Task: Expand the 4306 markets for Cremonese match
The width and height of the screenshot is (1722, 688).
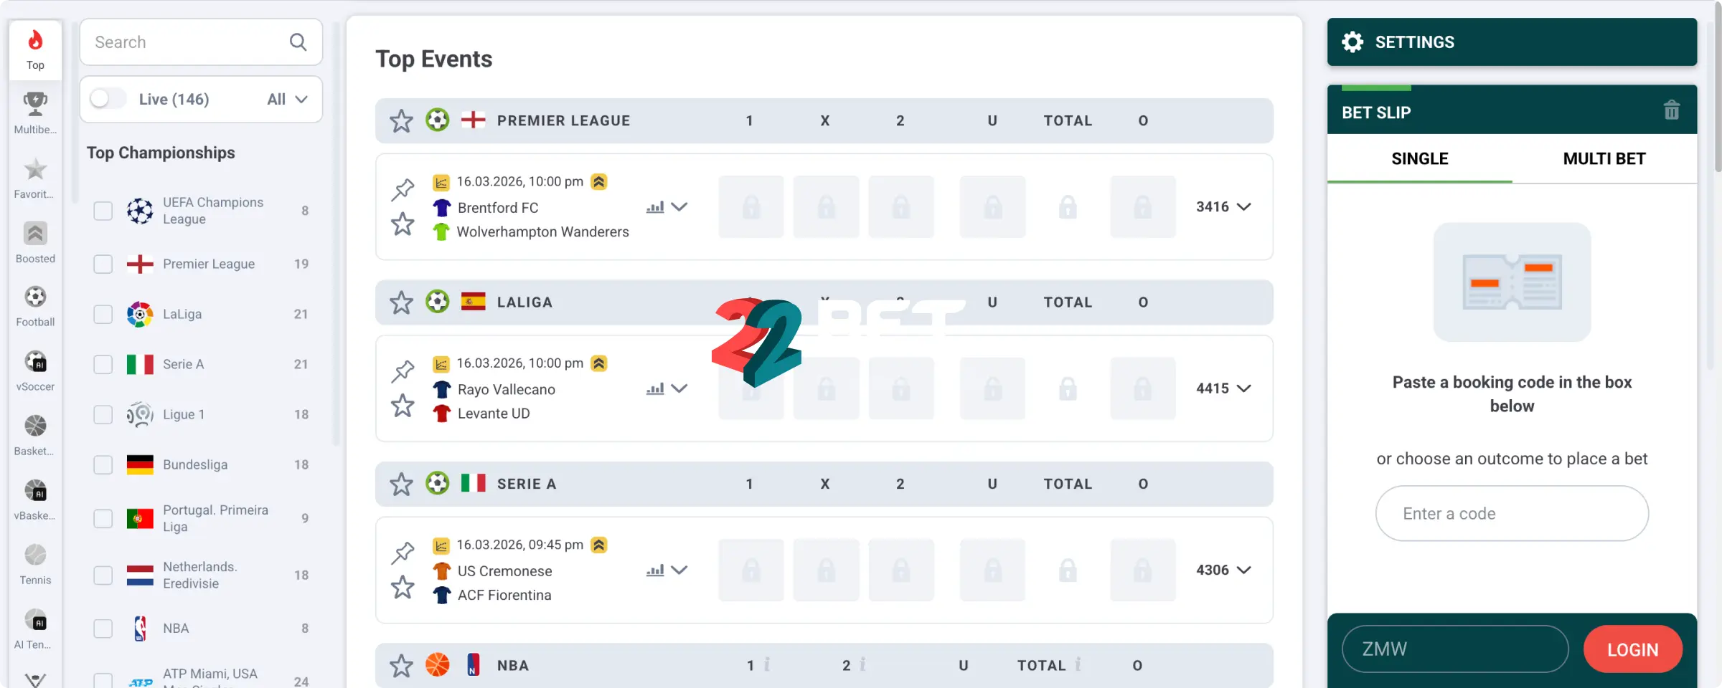Action: click(x=1223, y=570)
